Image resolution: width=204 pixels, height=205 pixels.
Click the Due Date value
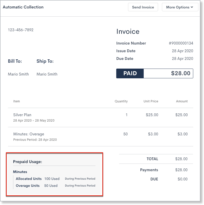click(x=182, y=59)
